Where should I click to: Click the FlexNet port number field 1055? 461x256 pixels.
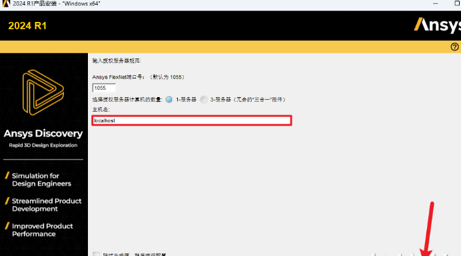[x=104, y=88]
